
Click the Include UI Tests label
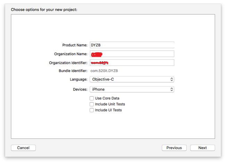(x=108, y=110)
